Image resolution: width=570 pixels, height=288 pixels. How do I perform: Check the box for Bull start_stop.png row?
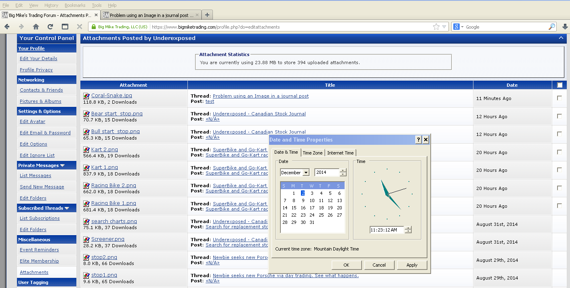(559, 134)
